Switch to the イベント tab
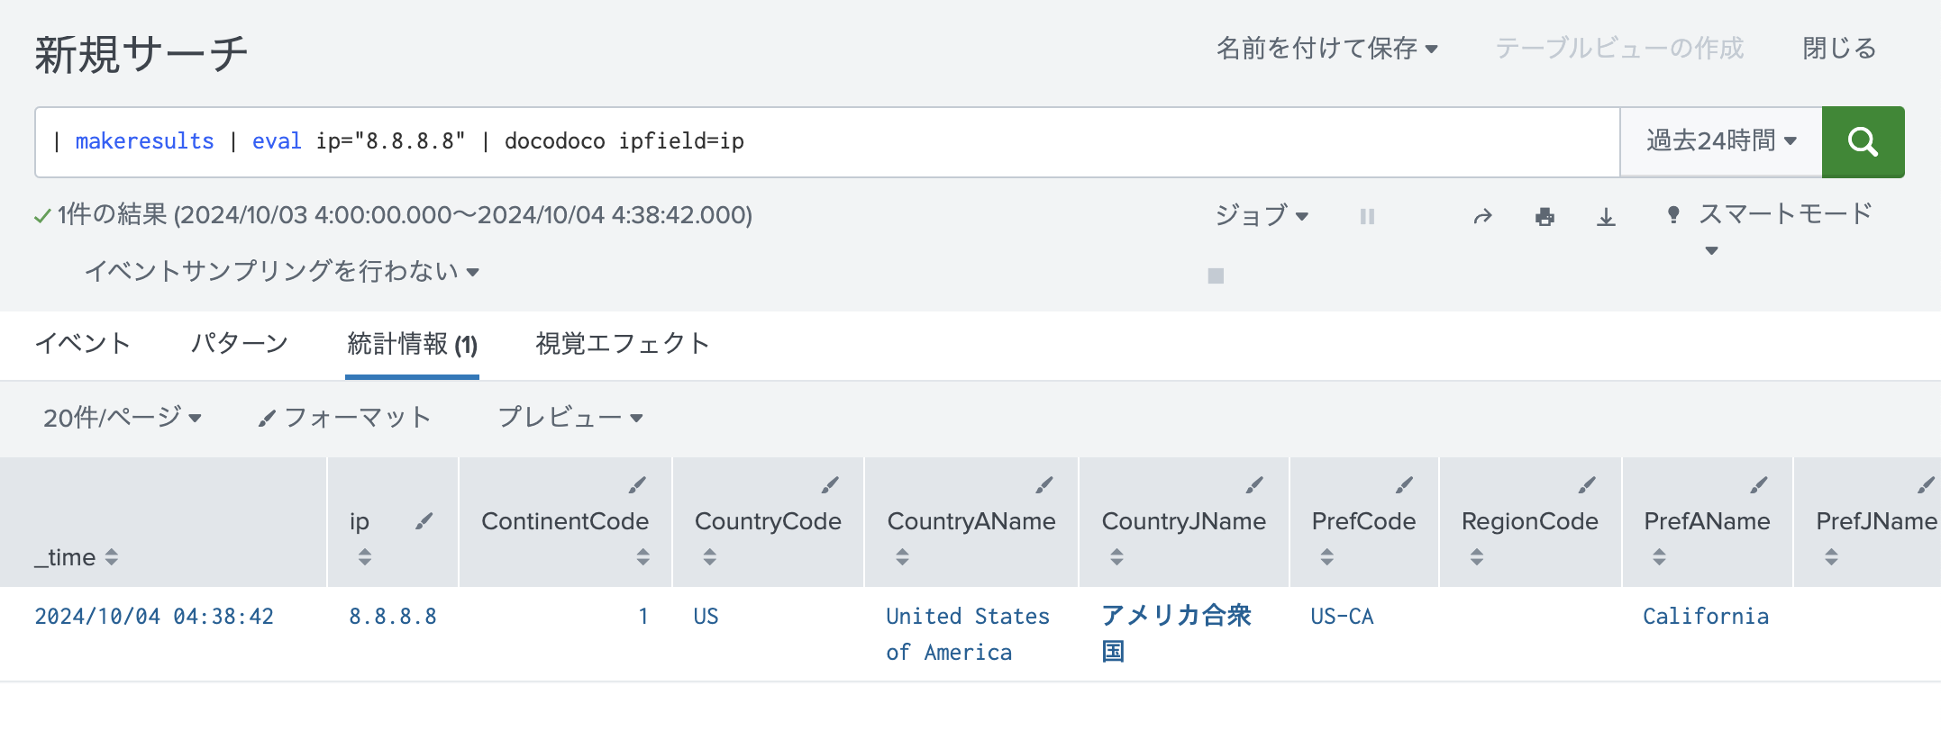The height and width of the screenshot is (731, 1941). (82, 343)
